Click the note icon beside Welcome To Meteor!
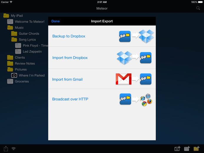Image resolution: width=204 pixels, height=153 pixels. 10,21
